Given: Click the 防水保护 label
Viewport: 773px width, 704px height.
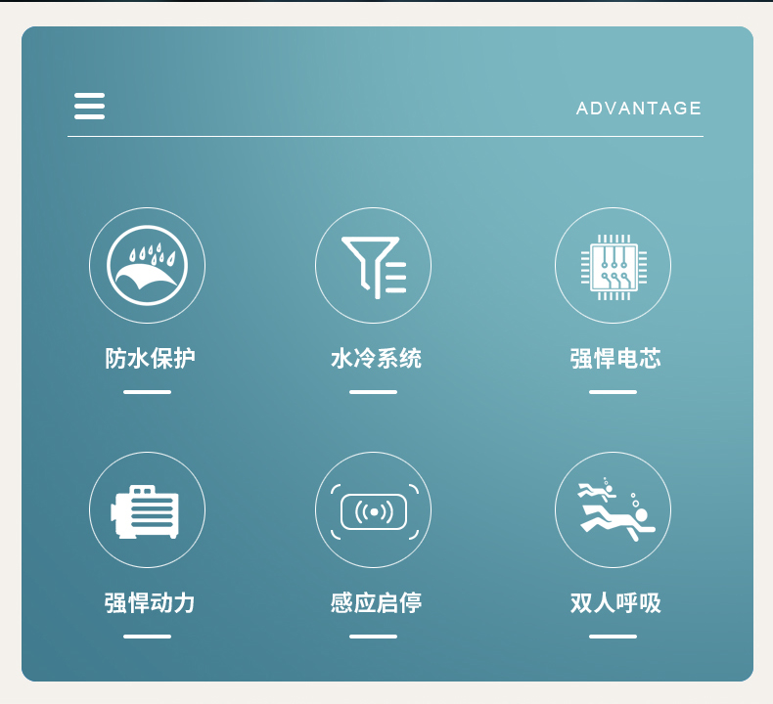Looking at the screenshot, I should pos(150,358).
